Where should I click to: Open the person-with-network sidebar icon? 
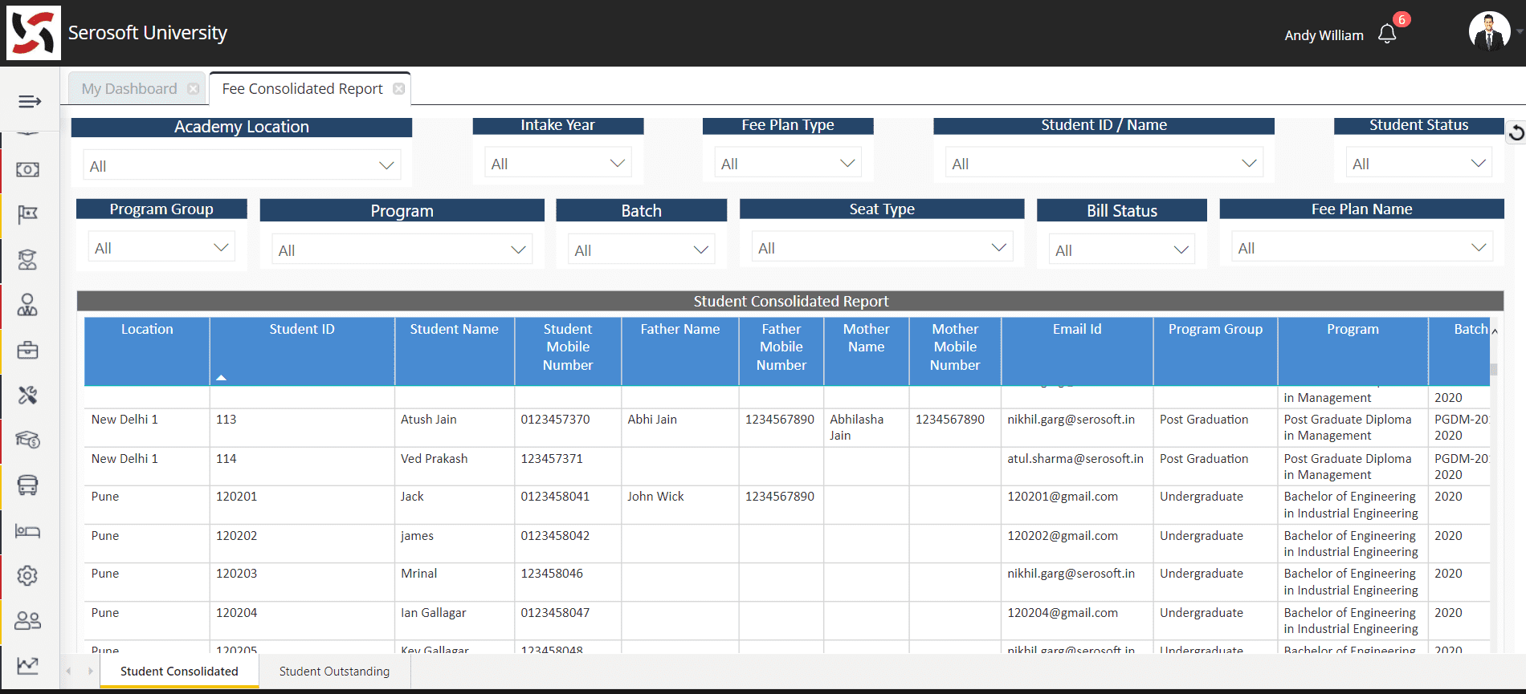pos(28,305)
